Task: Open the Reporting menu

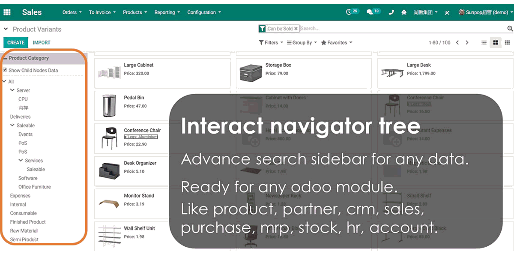Action: [167, 12]
